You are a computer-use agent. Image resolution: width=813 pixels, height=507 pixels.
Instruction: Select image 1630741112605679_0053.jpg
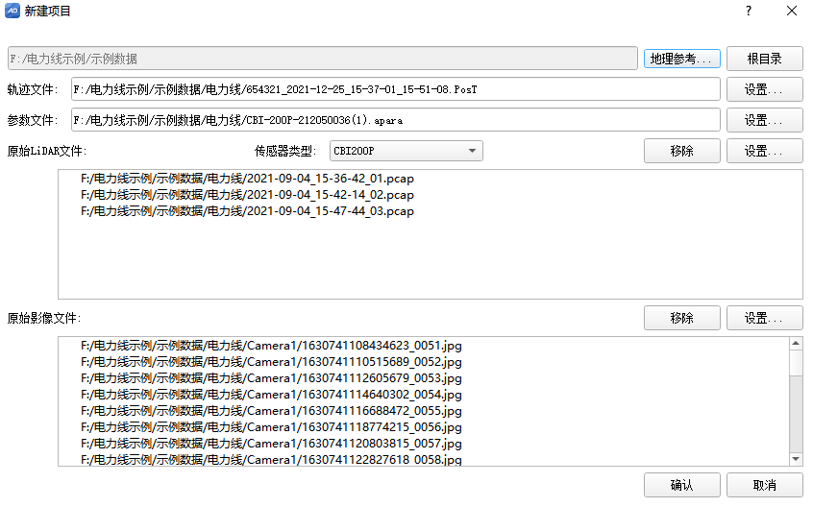click(x=271, y=378)
